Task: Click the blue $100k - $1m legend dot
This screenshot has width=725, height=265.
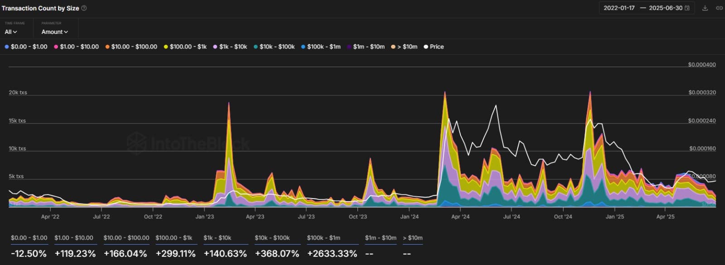Action: pyautogui.click(x=304, y=47)
